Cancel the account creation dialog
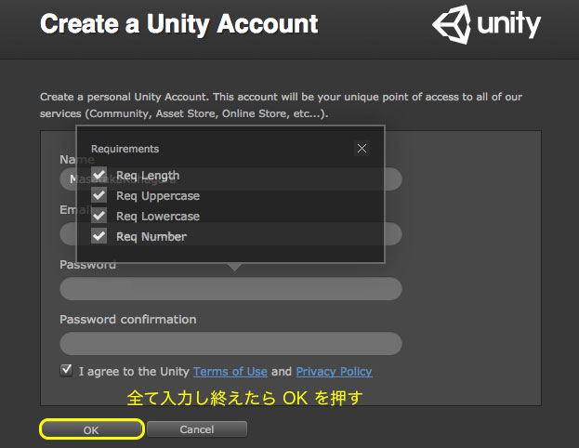 pos(197,429)
